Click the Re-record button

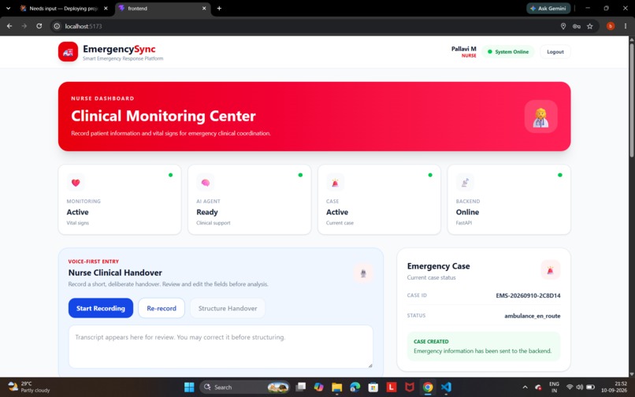[x=162, y=308]
